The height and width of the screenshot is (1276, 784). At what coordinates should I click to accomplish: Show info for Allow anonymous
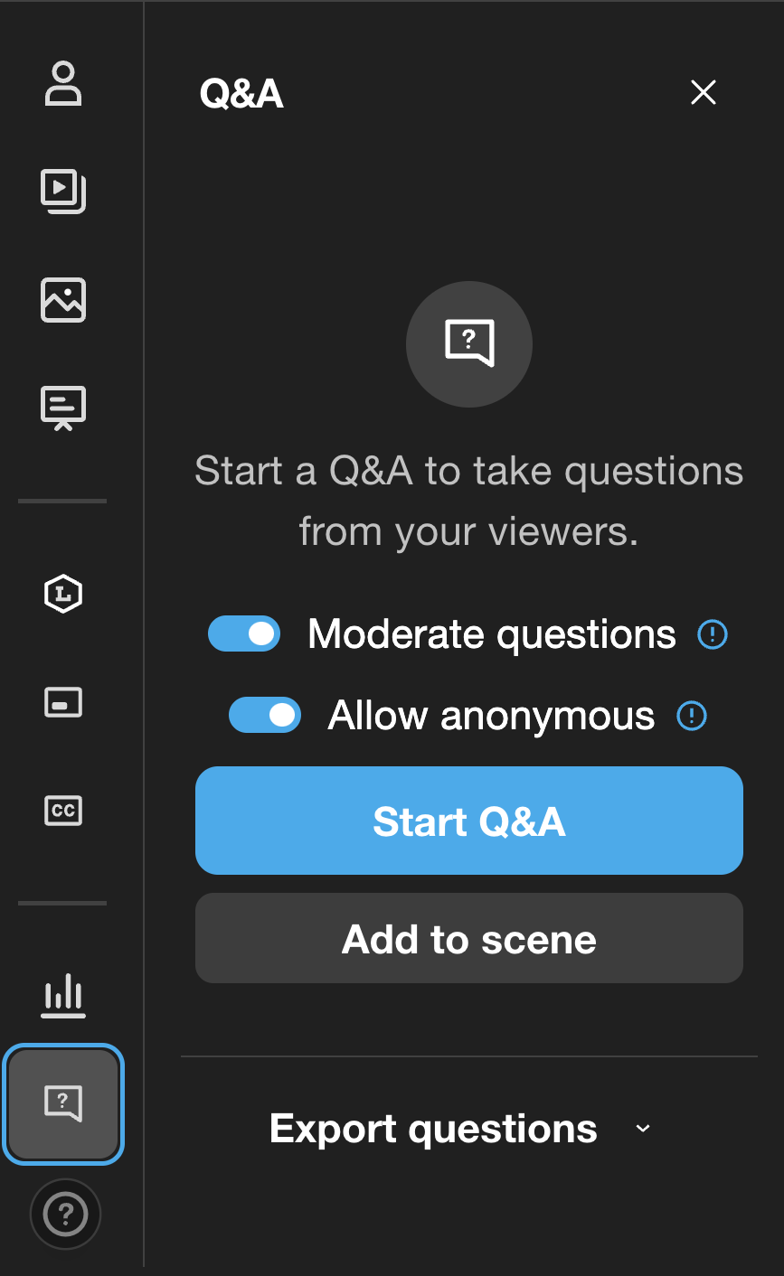(692, 717)
